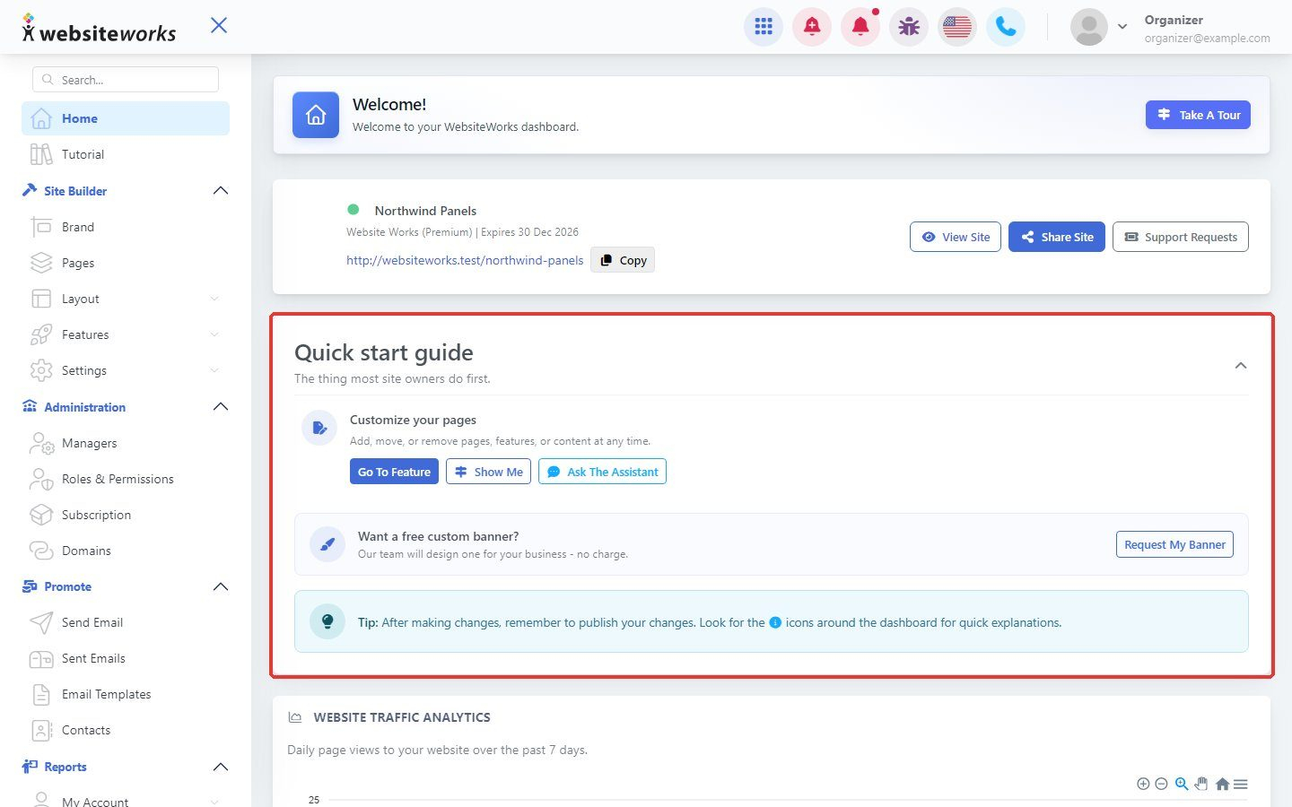This screenshot has height=807, width=1292.
Task: Open the apps grid icon in header
Action: [x=764, y=27]
